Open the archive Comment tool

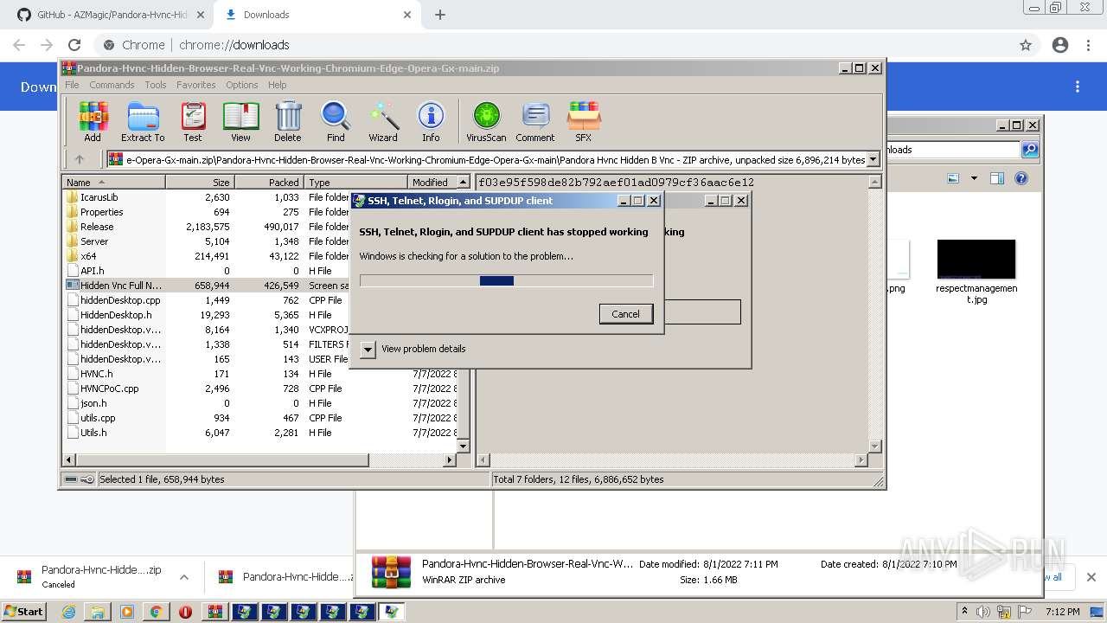click(x=535, y=121)
